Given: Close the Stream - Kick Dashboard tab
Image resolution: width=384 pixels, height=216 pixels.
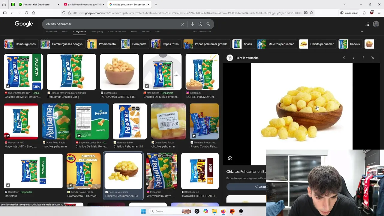Looking at the screenshot, I should click(58, 4).
